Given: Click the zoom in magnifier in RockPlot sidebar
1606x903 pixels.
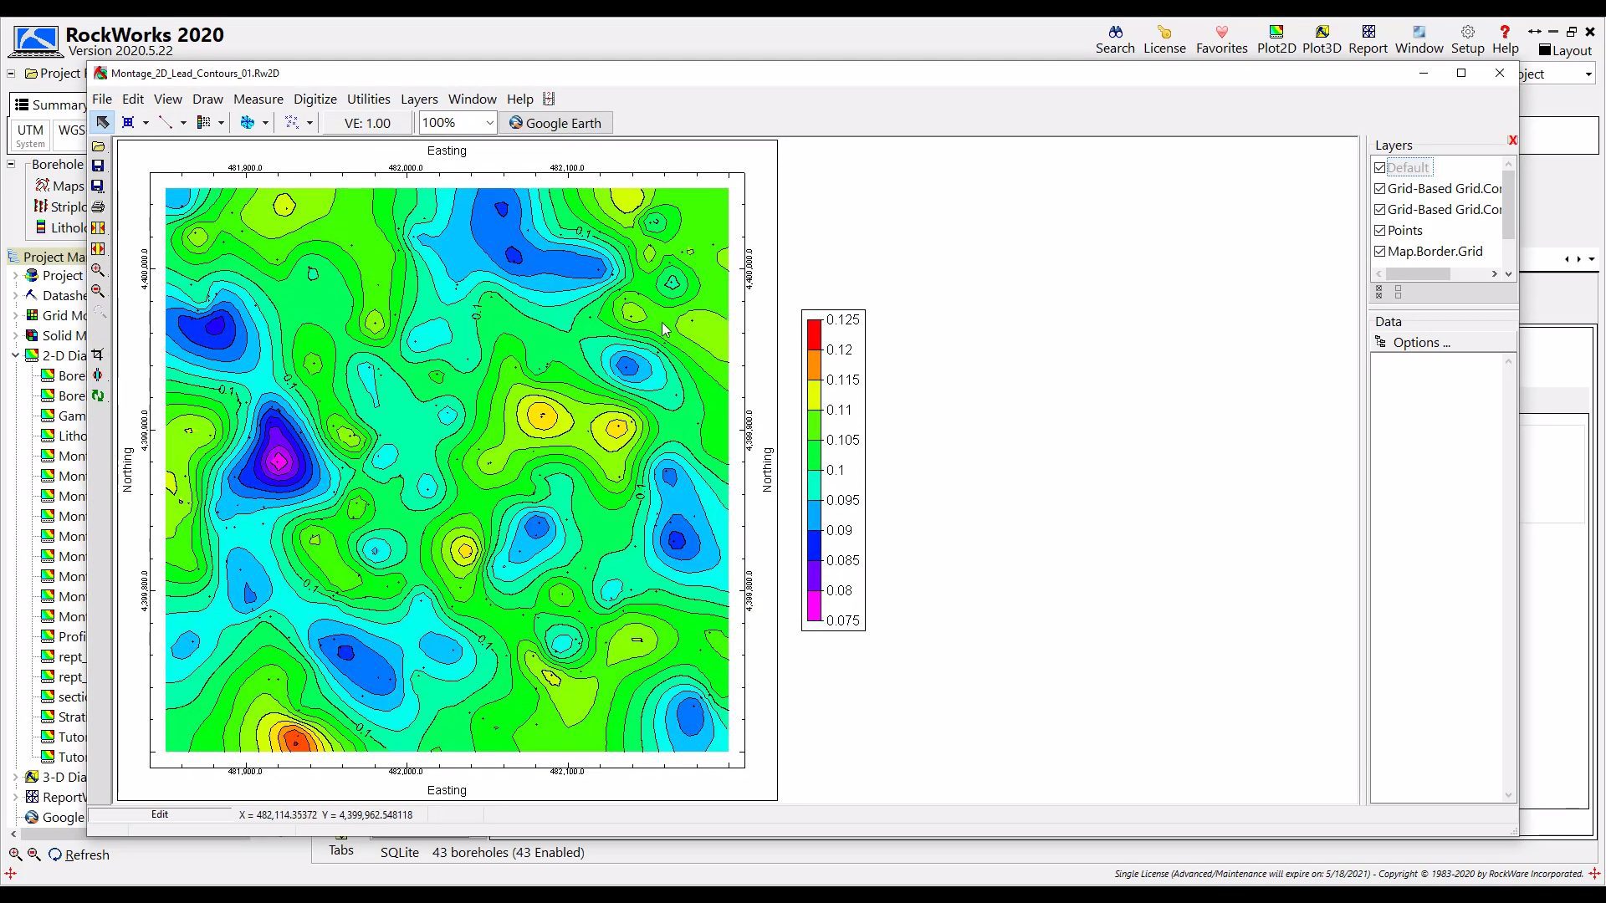Looking at the screenshot, I should (x=98, y=270).
